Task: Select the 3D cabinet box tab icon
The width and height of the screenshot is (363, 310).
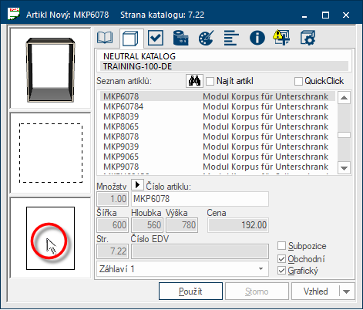Action: tap(130, 39)
